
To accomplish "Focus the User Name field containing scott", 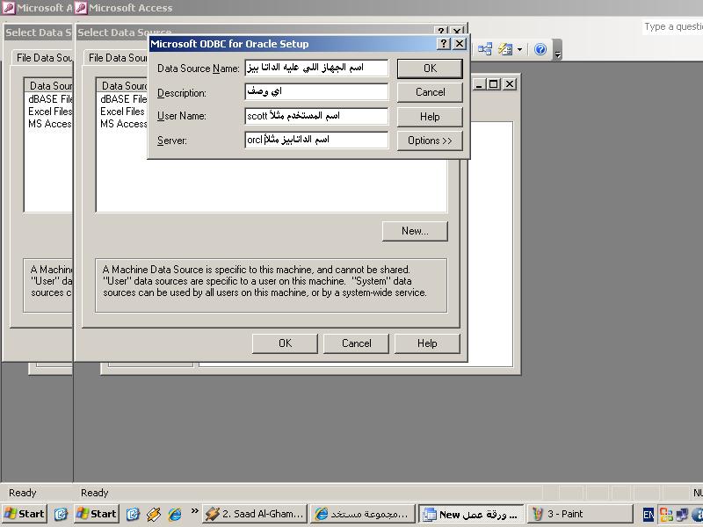I will (316, 116).
